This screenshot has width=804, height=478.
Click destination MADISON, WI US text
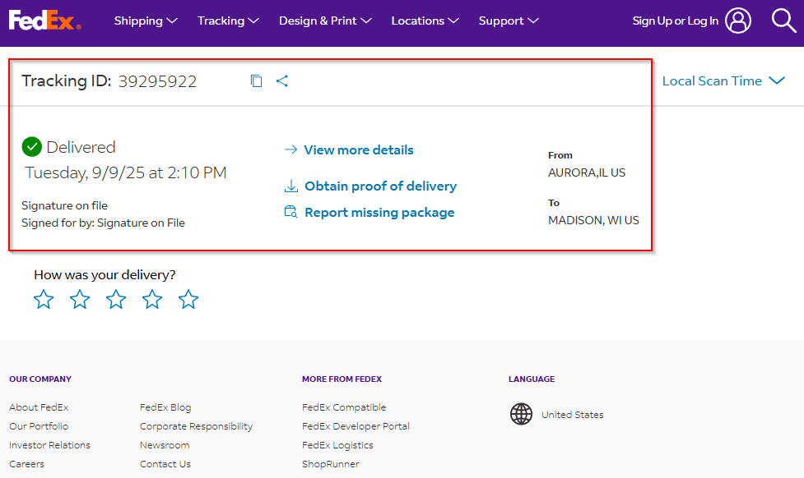pyautogui.click(x=593, y=220)
